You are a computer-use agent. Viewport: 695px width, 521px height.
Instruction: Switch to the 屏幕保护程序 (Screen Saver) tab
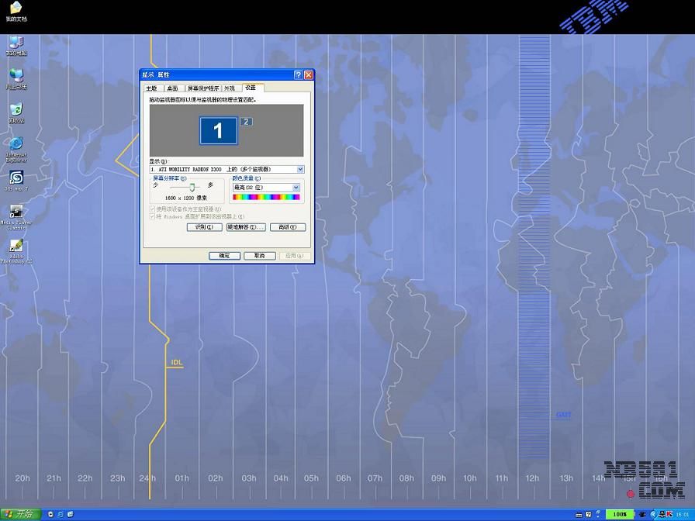point(203,88)
